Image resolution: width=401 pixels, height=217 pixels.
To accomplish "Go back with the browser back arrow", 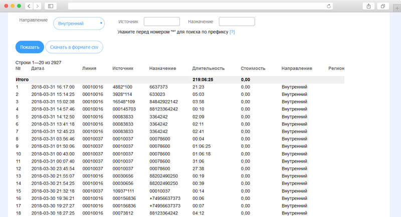I will coord(29,6).
